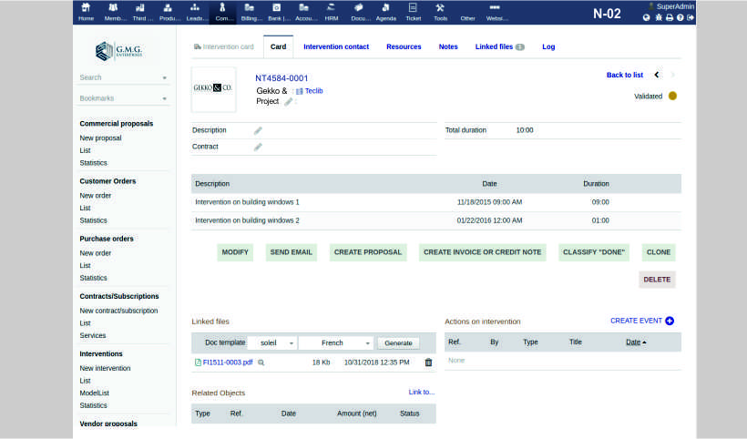
Task: Delete FI1511-0003.pdf with the trash icon
Action: pyautogui.click(x=428, y=362)
